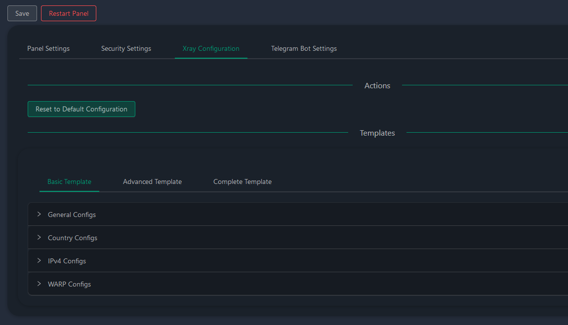Viewport: 568px width, 325px height.
Task: Click the Templates section heading
Action: (377, 133)
